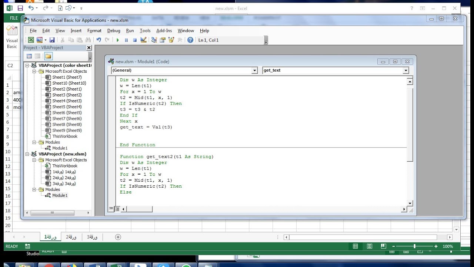This screenshot has height=267, width=474.
Task: Click the View Microsoft Excel toolbar icon
Action: (31, 40)
